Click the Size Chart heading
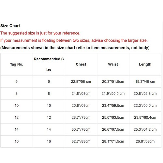163x163 pixels. 10,26
